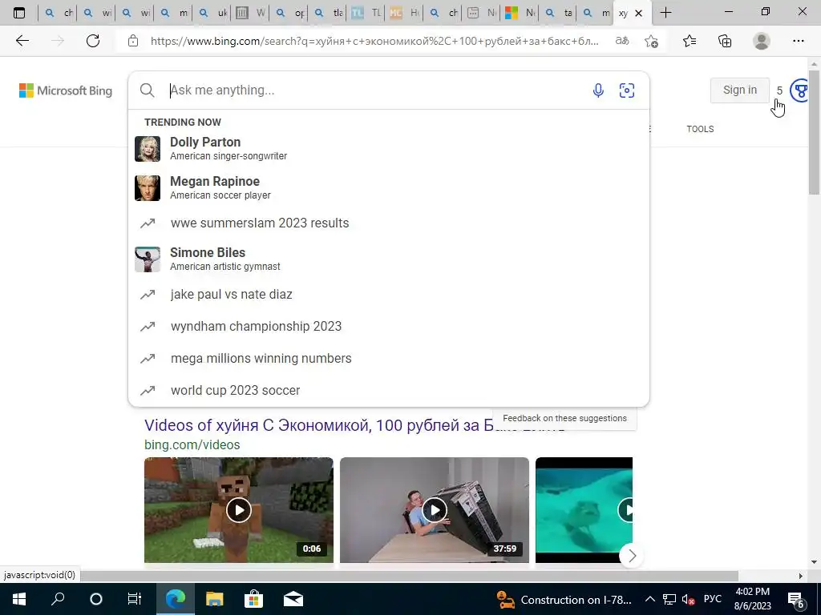Choose 'jake paul vs nate diaz' suggestion
Image resolution: width=821 pixels, height=615 pixels.
pyautogui.click(x=389, y=295)
